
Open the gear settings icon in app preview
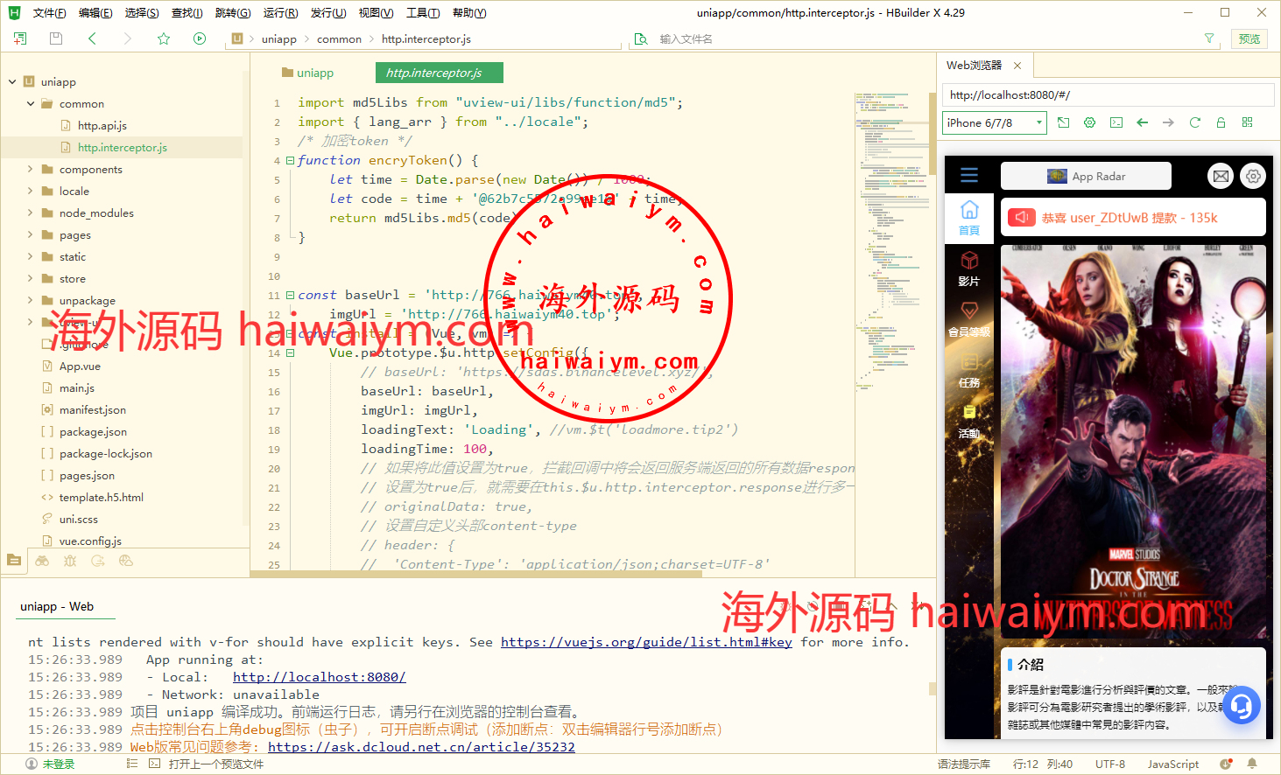tap(1254, 176)
